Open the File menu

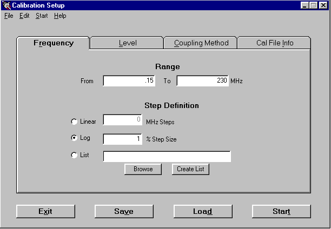[9, 16]
